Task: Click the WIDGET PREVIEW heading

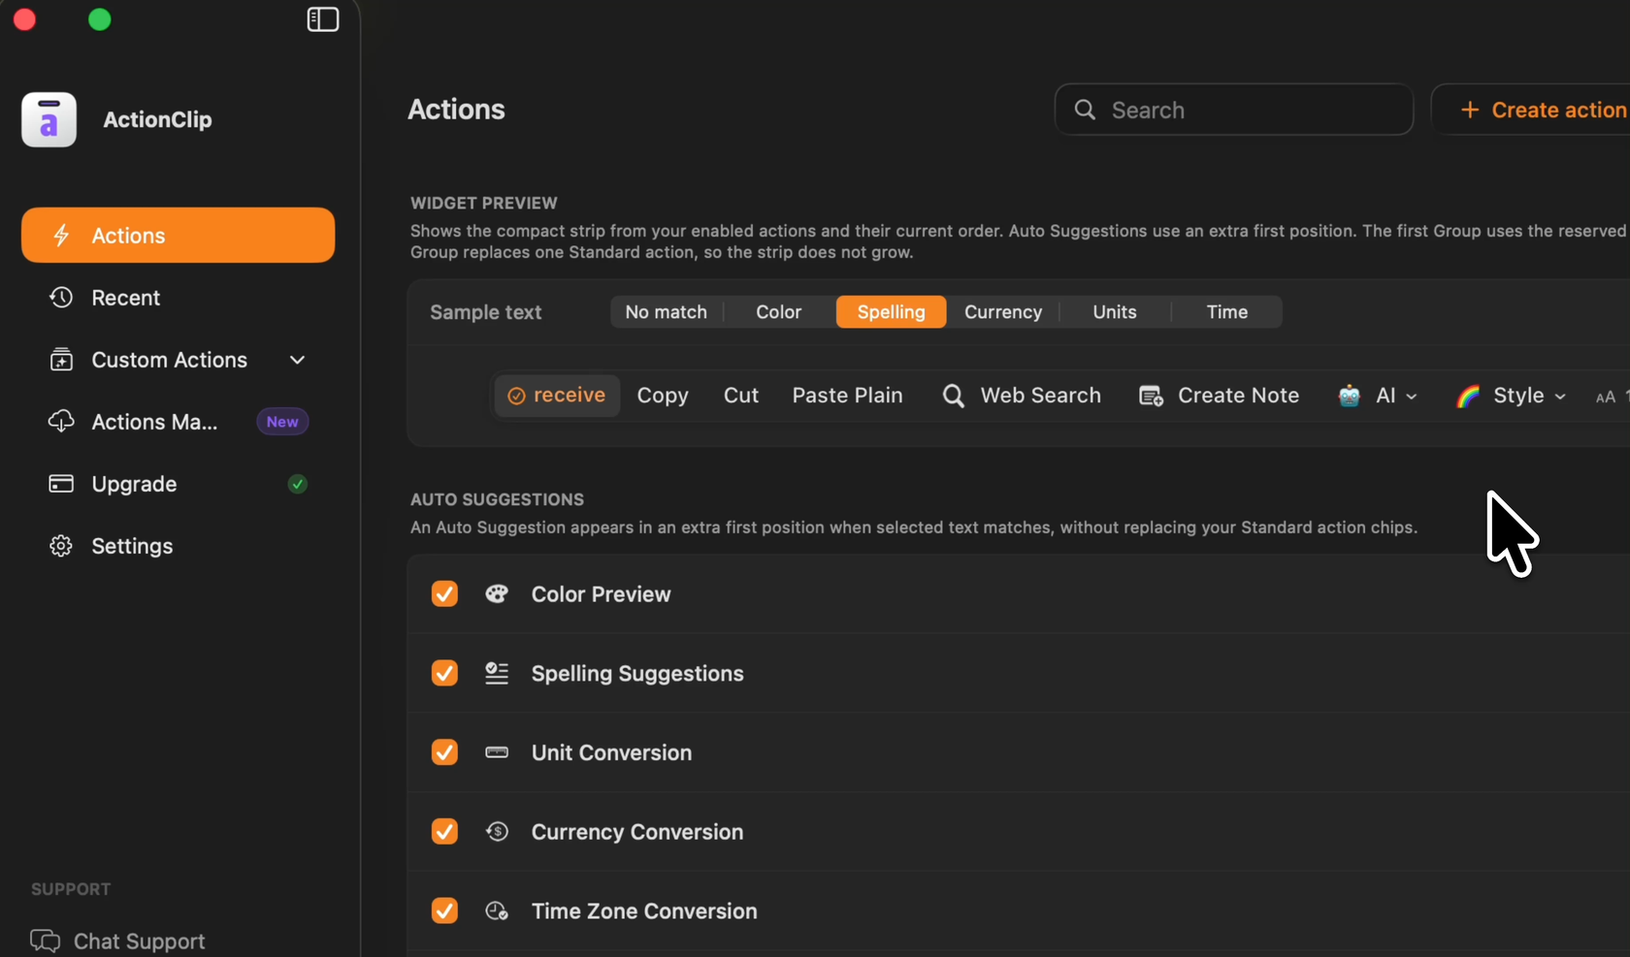Action: click(484, 203)
